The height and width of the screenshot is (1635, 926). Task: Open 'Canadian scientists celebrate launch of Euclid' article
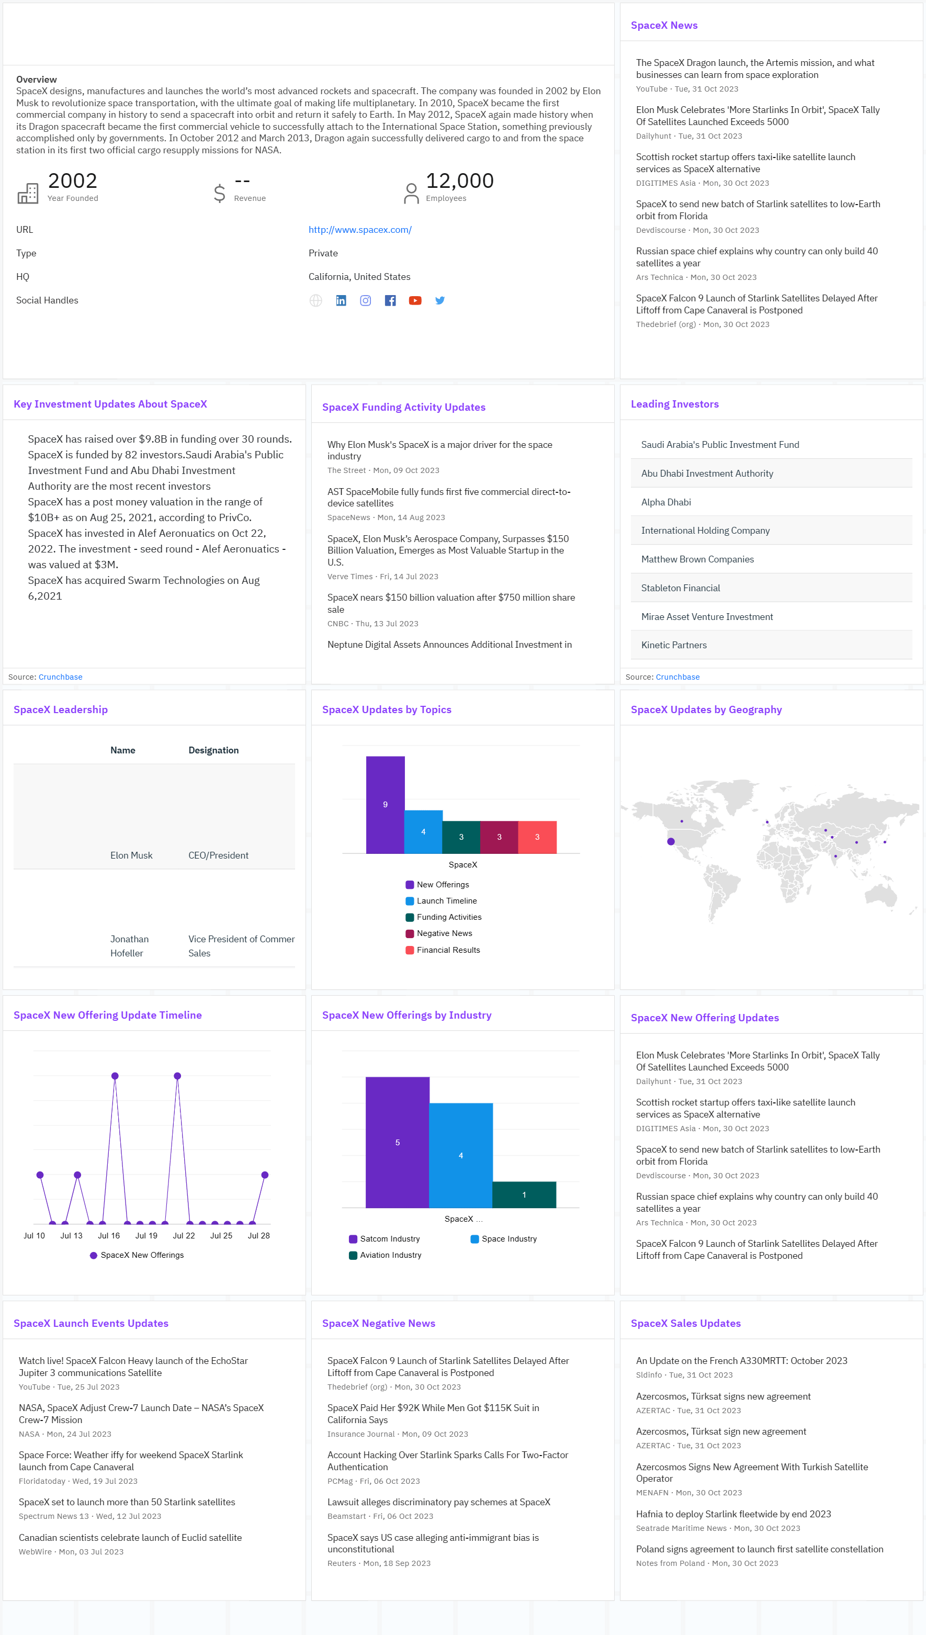(130, 1538)
